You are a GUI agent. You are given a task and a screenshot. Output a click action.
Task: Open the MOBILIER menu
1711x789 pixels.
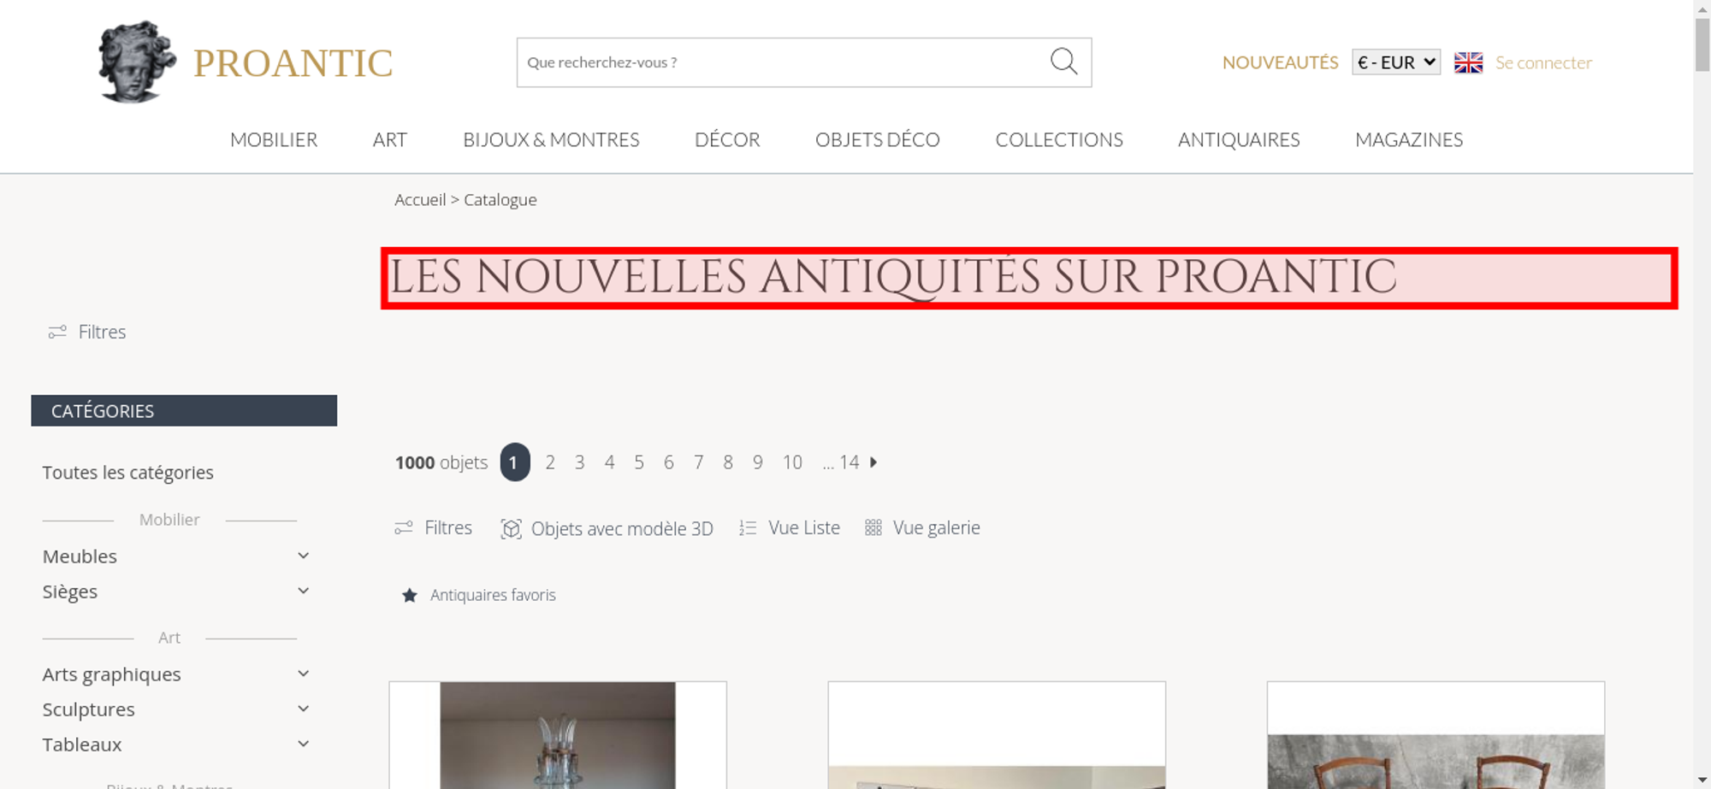274,139
